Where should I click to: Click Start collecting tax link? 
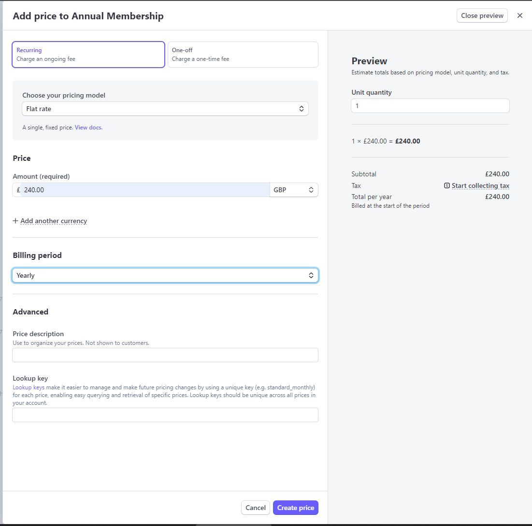point(480,186)
